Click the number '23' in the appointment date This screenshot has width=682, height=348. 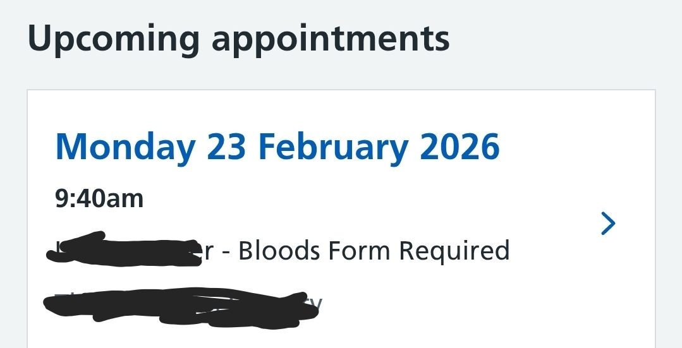(226, 147)
